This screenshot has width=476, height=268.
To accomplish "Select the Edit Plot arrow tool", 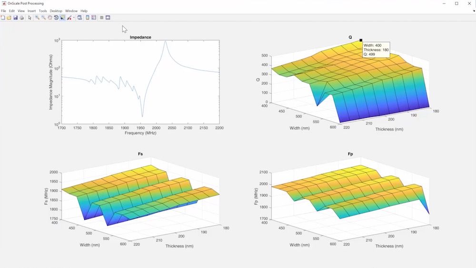I will pyautogui.click(x=30, y=18).
